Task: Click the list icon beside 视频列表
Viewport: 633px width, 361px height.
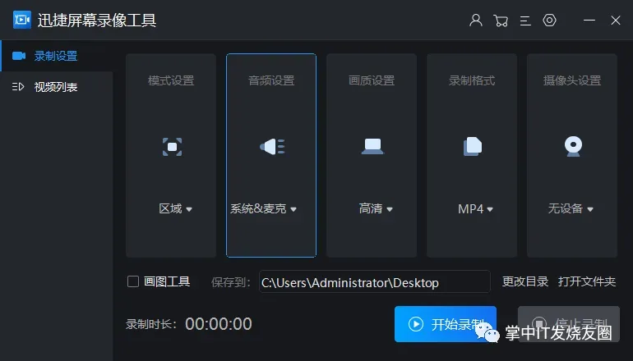Action: (18, 87)
